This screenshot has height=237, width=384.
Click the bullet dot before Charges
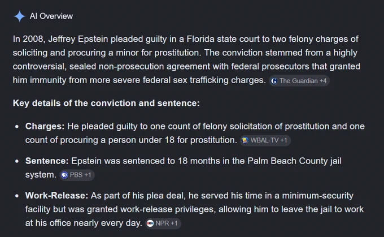pyautogui.click(x=17, y=127)
